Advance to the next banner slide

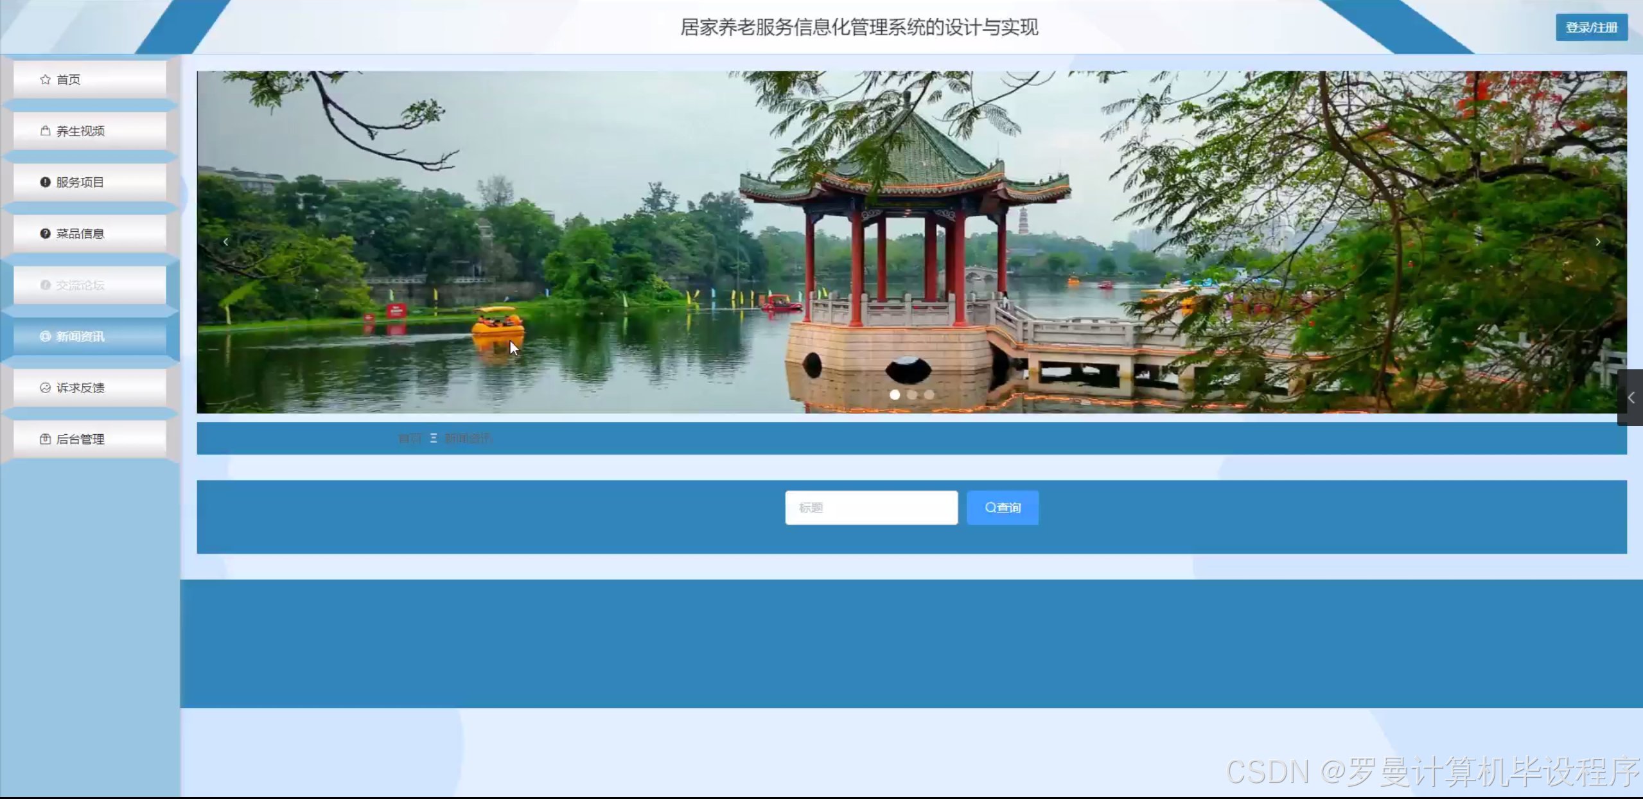(1598, 242)
